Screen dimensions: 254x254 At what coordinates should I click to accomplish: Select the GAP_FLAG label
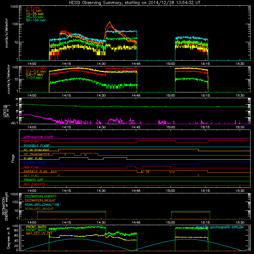(x=31, y=141)
